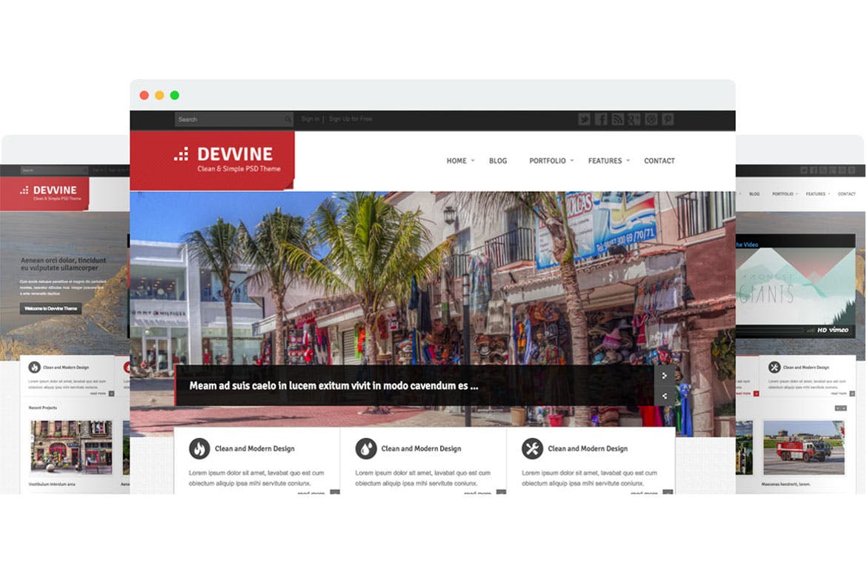This screenshot has height=578, width=867.
Task: Click the flame icon in the left background window
Action: click(34, 368)
